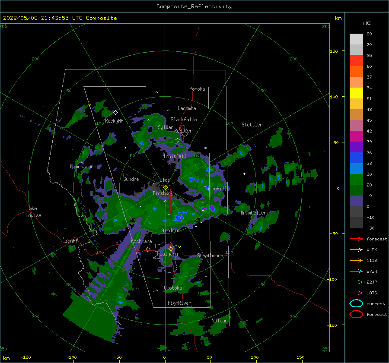The width and height of the screenshot is (389, 363).
Task: Click the yellow diamond marker near RedDeer
Action: (x=178, y=140)
